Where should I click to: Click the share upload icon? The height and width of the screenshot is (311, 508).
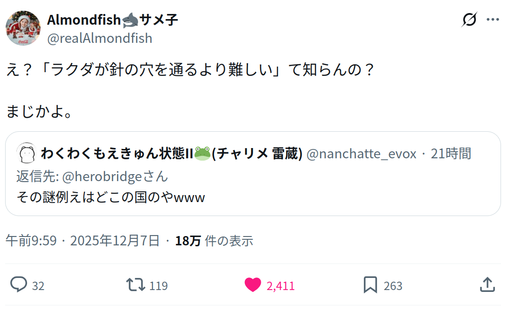487,284
